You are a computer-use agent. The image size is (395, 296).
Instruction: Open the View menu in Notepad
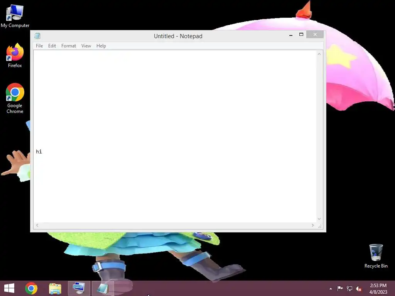point(86,46)
